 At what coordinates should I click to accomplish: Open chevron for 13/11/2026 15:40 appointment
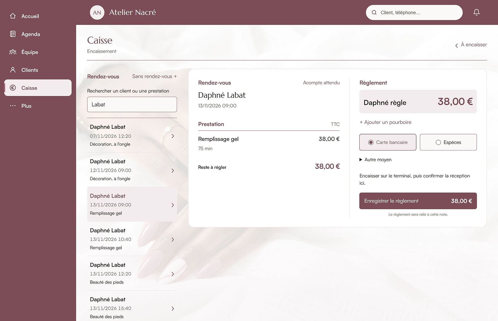tap(173, 309)
